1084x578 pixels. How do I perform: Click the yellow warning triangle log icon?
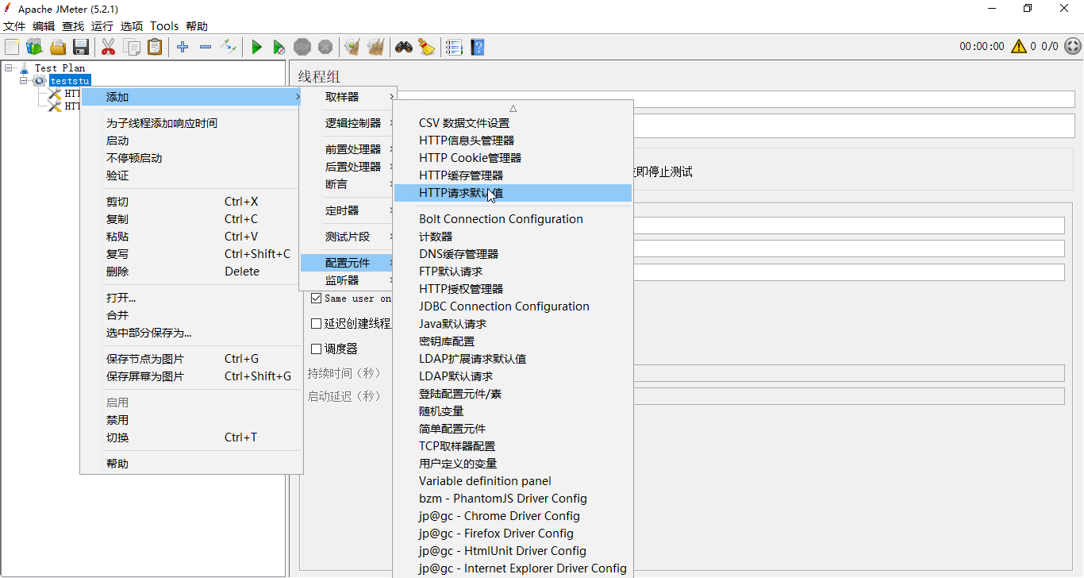(x=1019, y=47)
